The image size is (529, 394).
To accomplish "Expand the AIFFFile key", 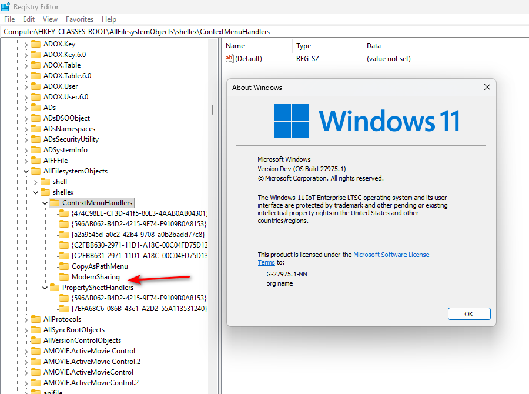I will 26,161.
